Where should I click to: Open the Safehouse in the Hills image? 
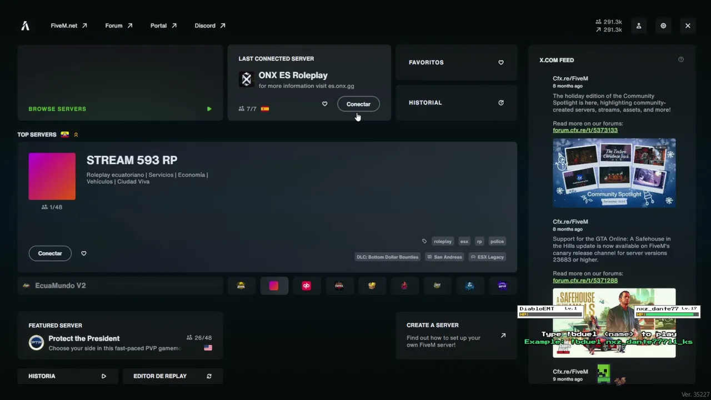point(614,323)
